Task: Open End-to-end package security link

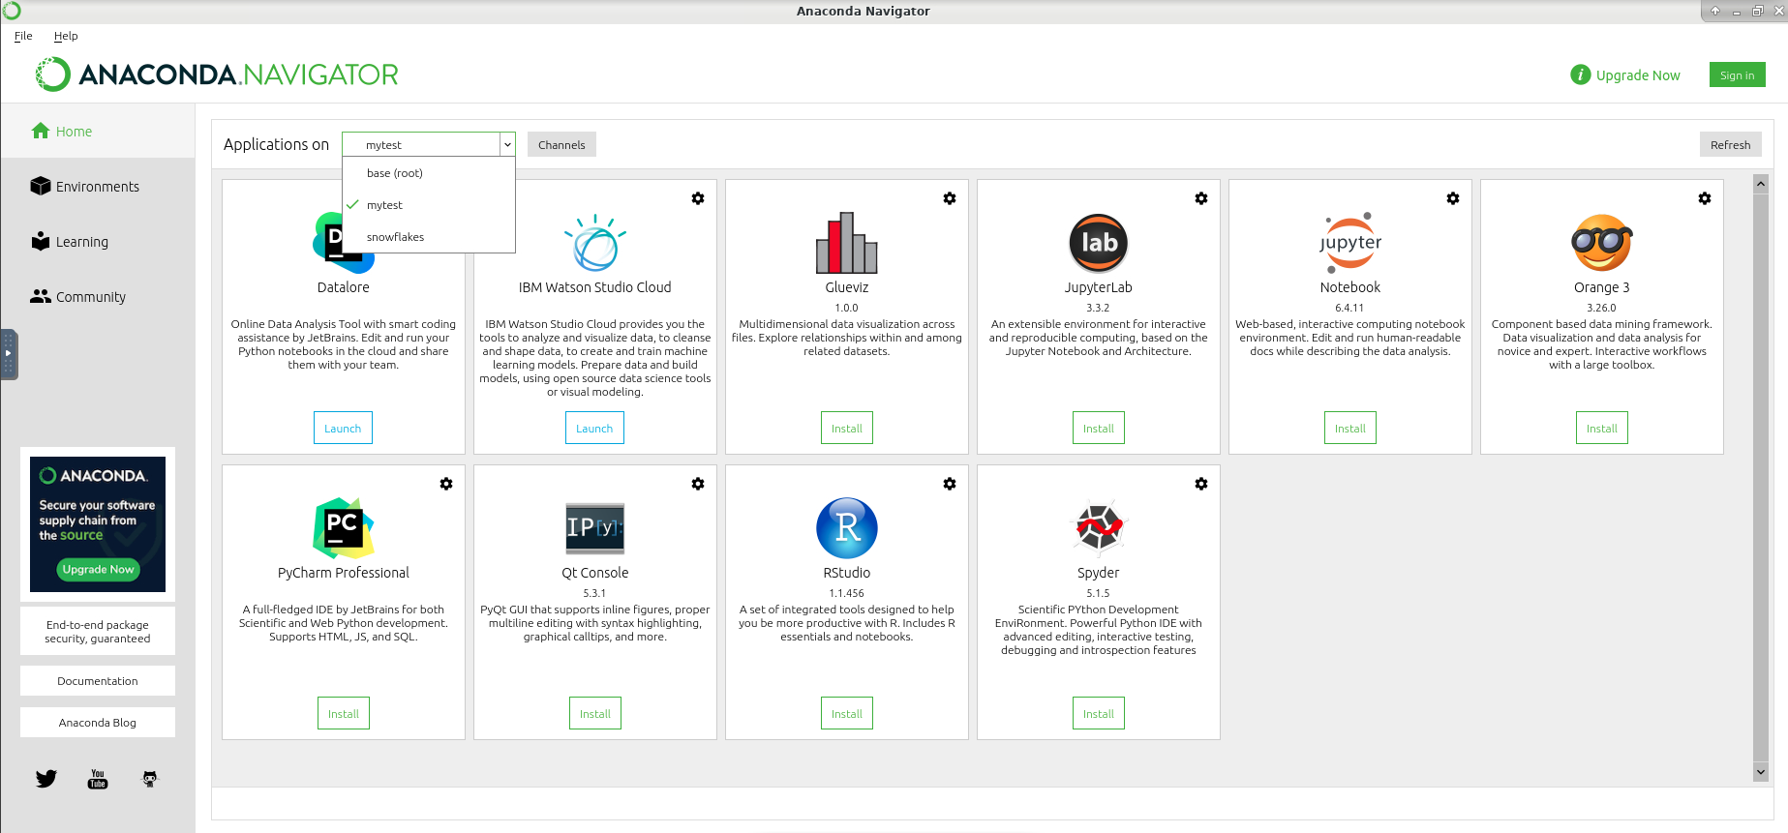Action: pos(98,632)
